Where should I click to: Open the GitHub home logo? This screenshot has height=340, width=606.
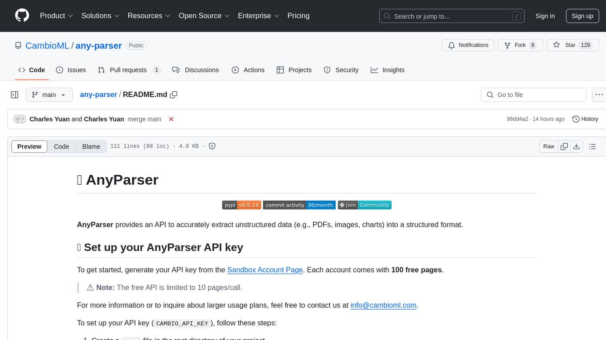pyautogui.click(x=22, y=16)
